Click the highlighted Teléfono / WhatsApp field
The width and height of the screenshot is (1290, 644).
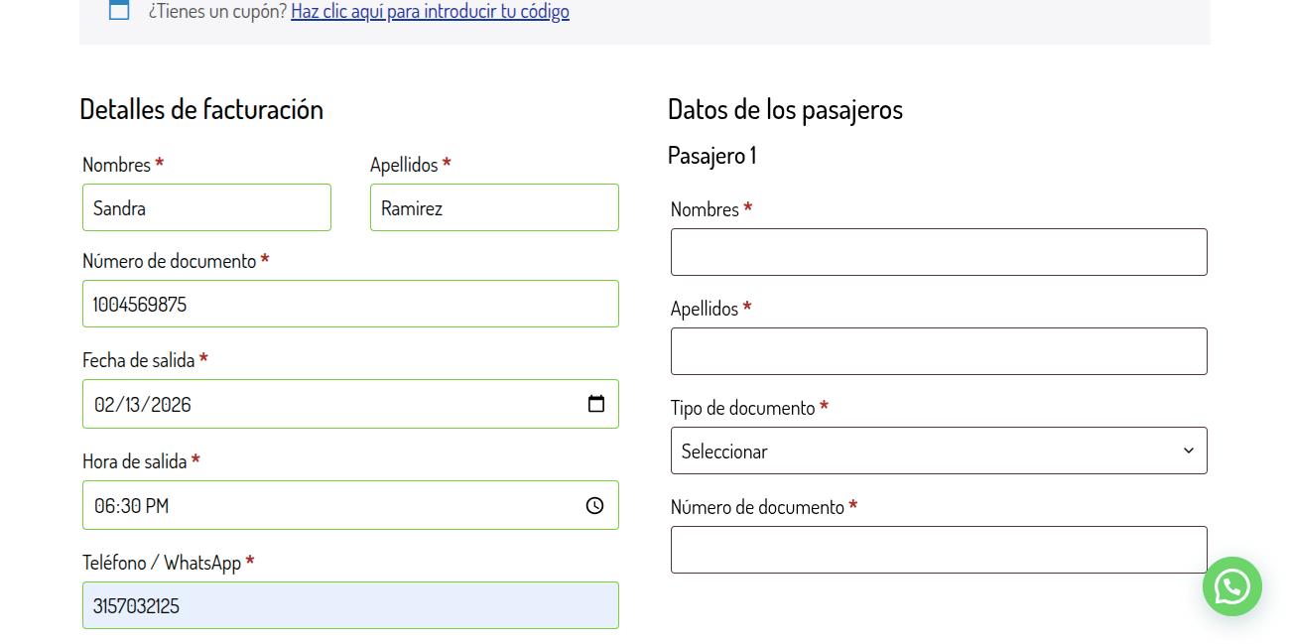(350, 605)
